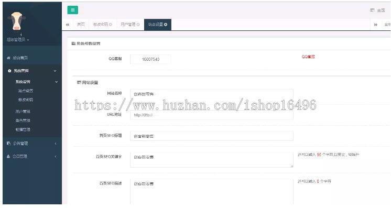Collapse the 系统设置 submenu chevron
Viewport: 391px width, 208px height.
pos(57,82)
